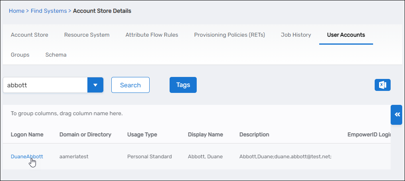Open Provisioning Policies (RETs) tab
Screen dimensions: 405x181
(229, 35)
